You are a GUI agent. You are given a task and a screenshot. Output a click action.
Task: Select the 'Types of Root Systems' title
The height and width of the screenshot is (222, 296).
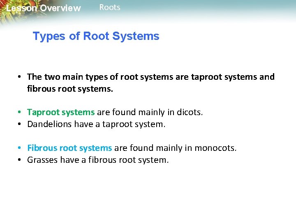(x=96, y=36)
